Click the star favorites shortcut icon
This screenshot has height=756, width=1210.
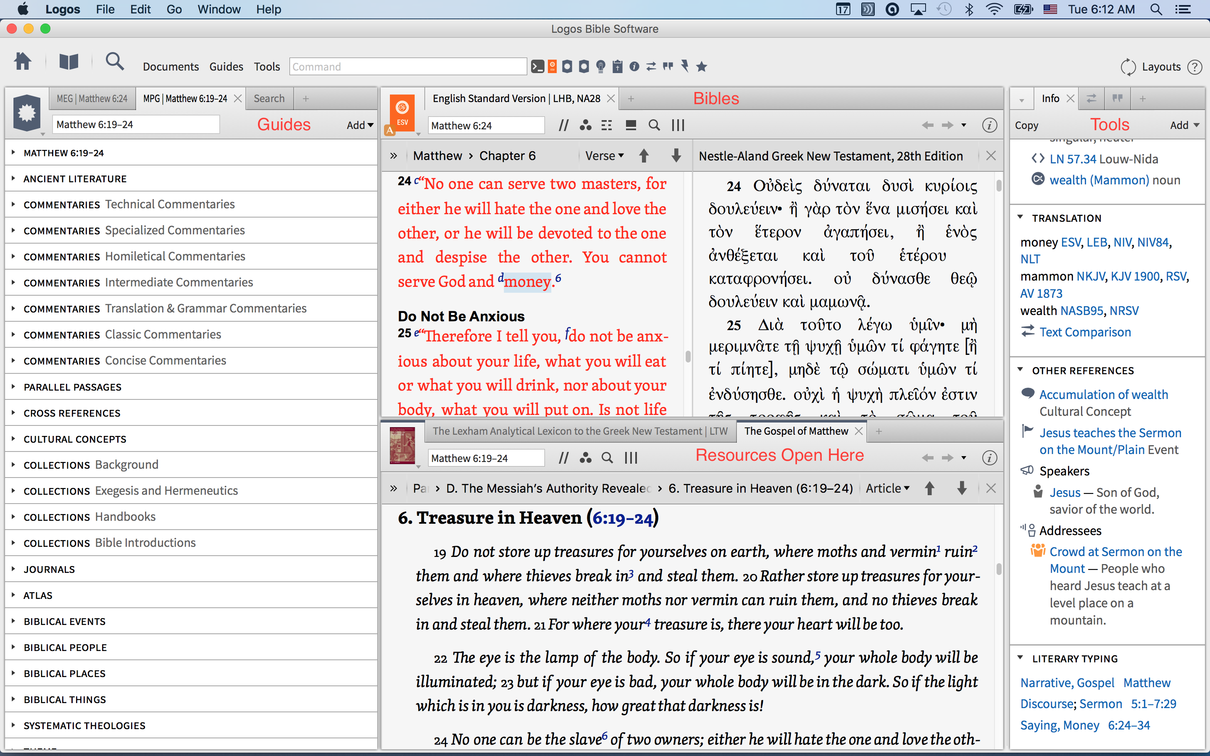702,66
